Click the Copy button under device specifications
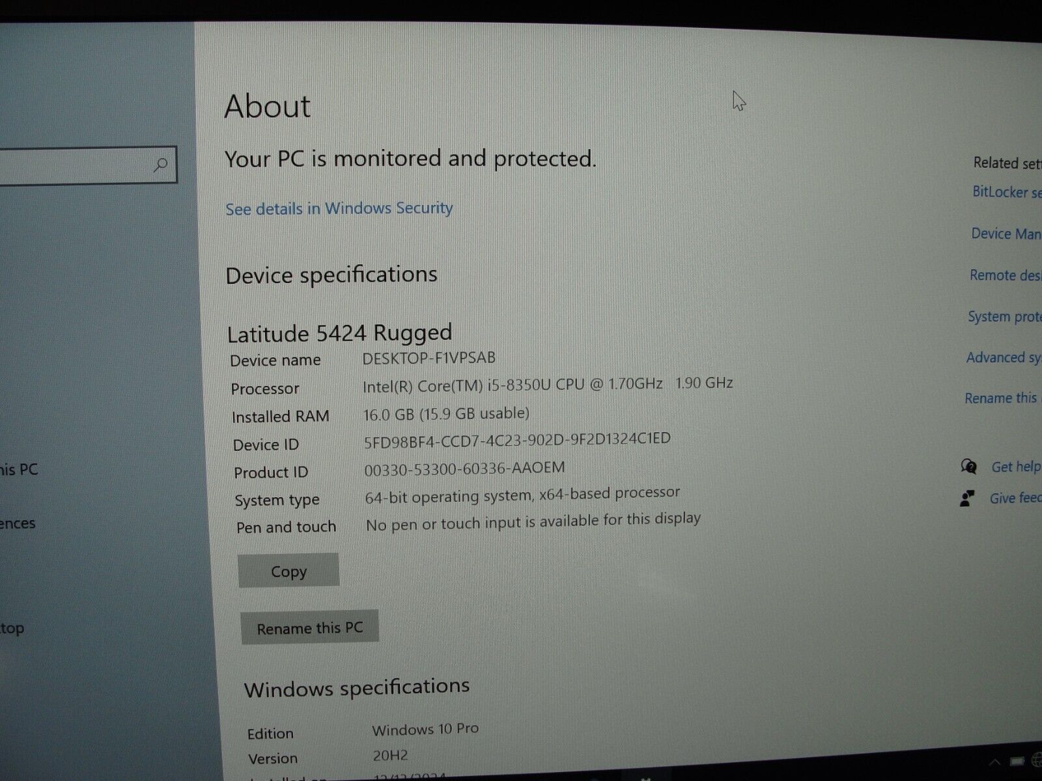The width and height of the screenshot is (1042, 781). [289, 571]
